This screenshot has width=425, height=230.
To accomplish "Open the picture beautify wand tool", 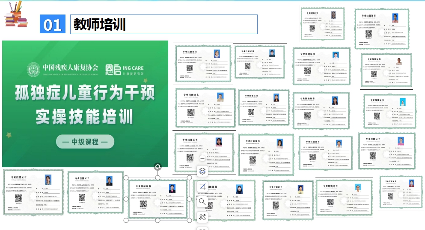I will point(202,217).
